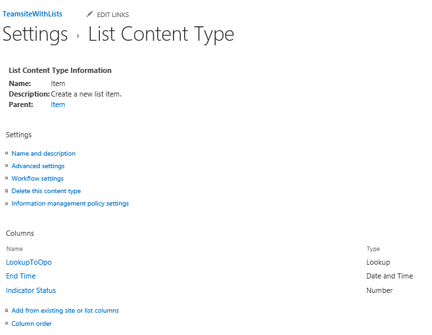Click EDIT LINKS text
The height and width of the screenshot is (335, 432).
click(x=112, y=15)
